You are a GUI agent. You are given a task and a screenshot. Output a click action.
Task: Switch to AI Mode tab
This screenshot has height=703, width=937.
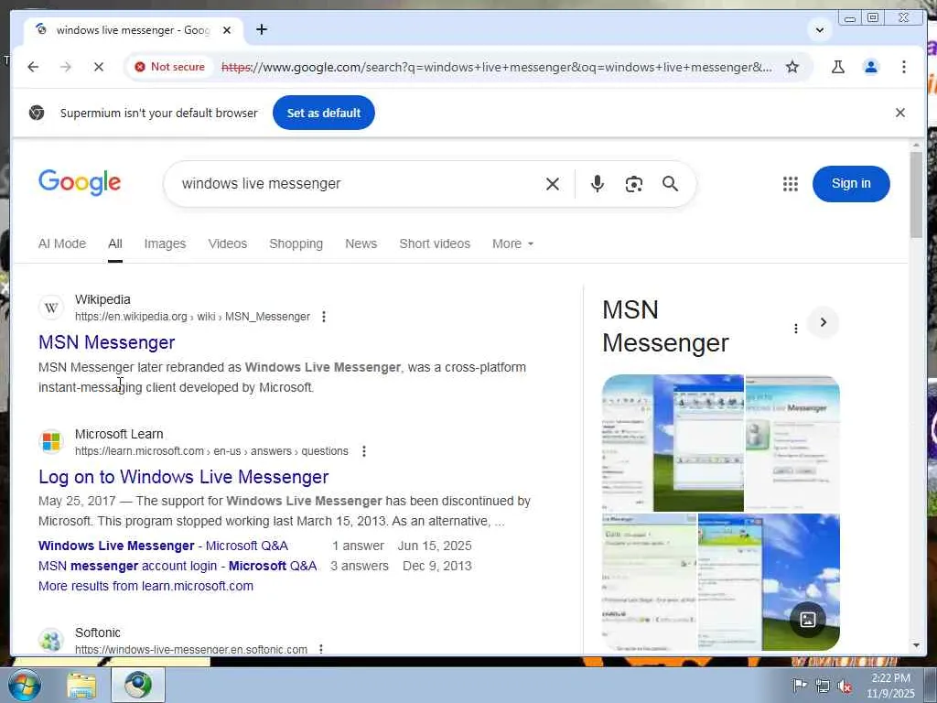(62, 243)
